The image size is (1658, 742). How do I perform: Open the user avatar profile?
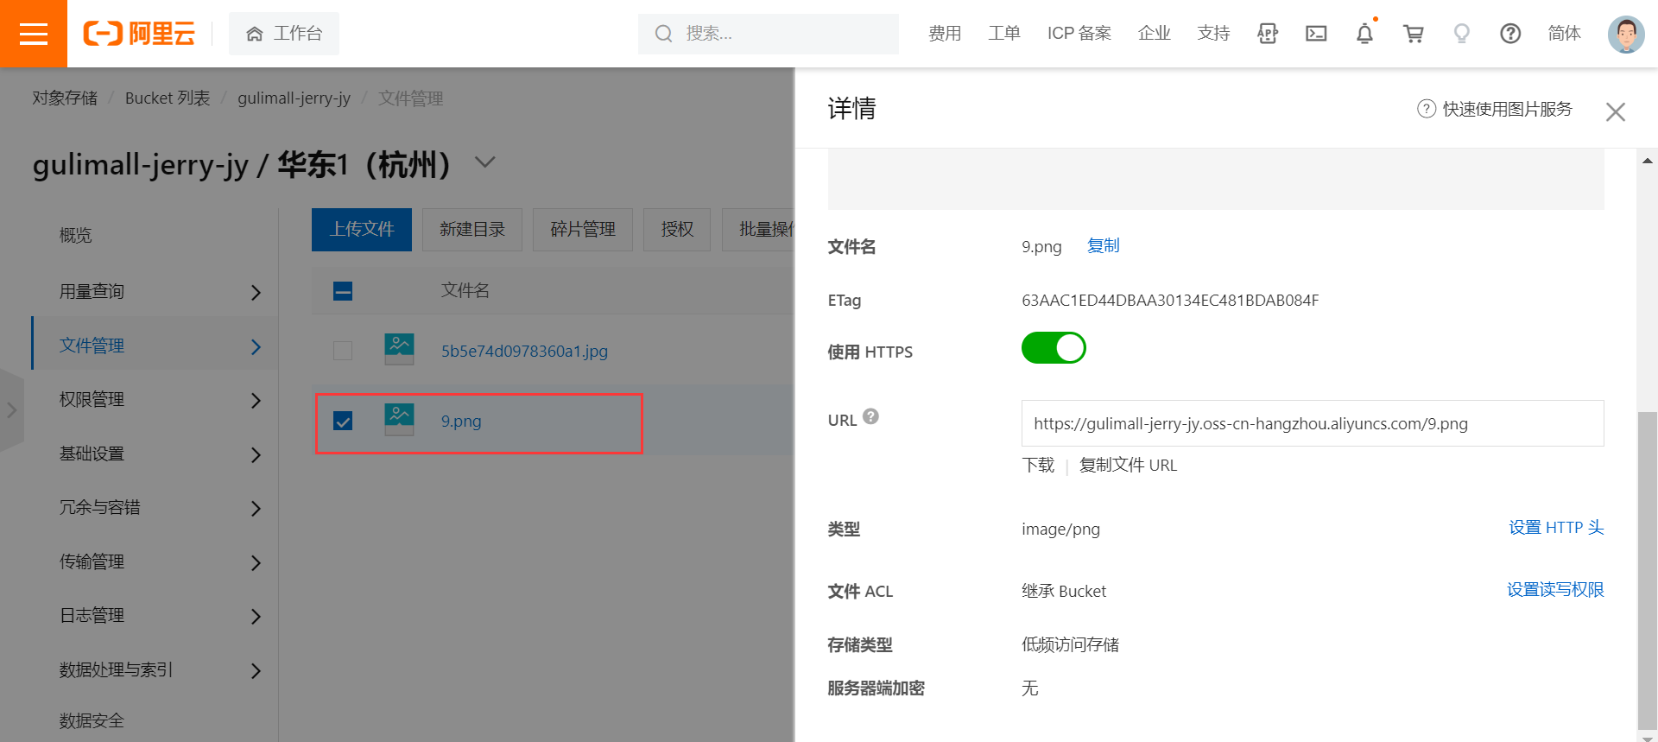(1625, 35)
